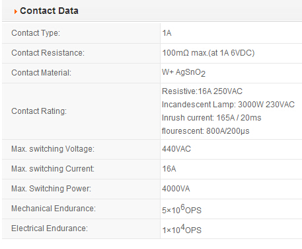This screenshot has height=249, width=302.
Task: Select the 100mΩ max resistance value
Action: point(208,53)
